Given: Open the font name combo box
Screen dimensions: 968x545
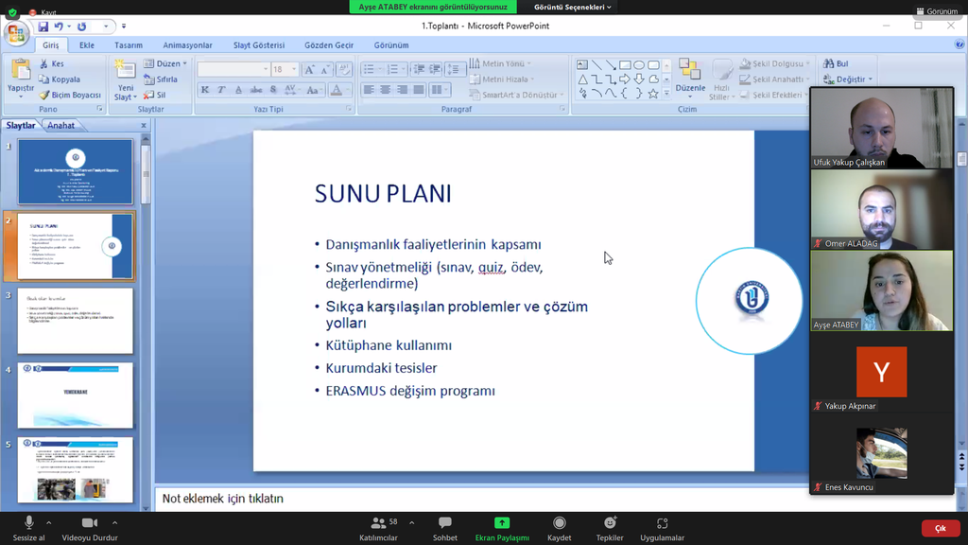Looking at the screenshot, I should (x=233, y=69).
